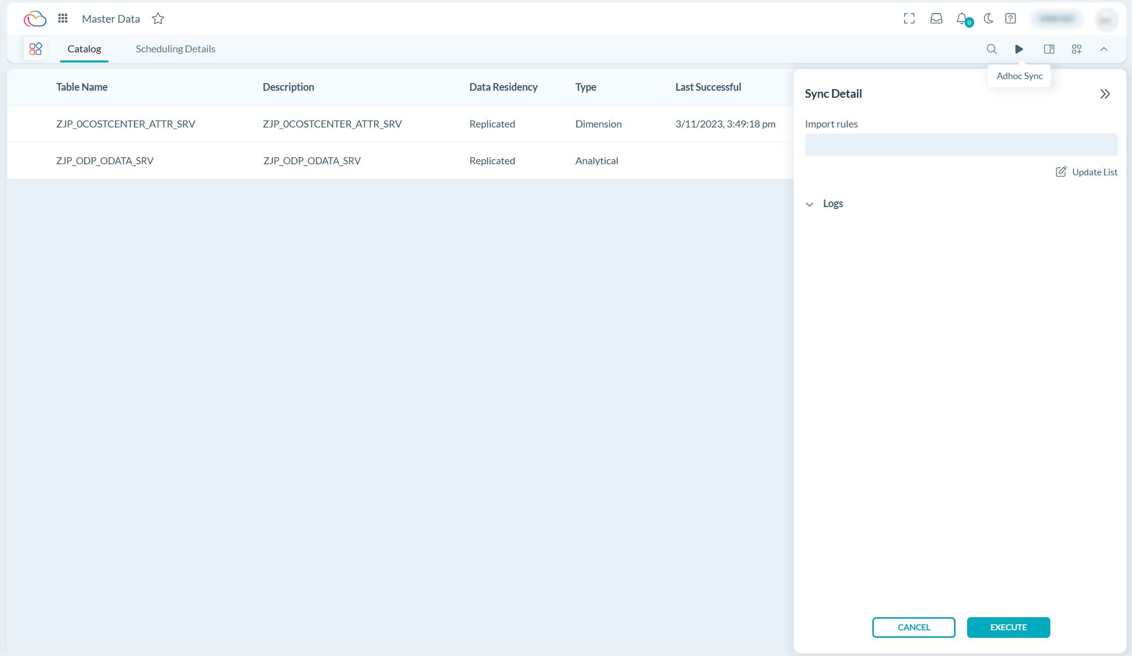This screenshot has height=656, width=1132.
Task: Click the side panel layout icon
Action: click(1049, 49)
